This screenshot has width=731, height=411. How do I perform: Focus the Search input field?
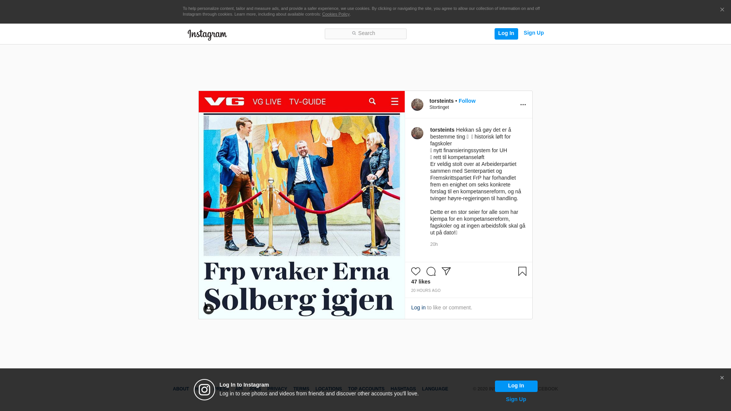click(x=365, y=34)
